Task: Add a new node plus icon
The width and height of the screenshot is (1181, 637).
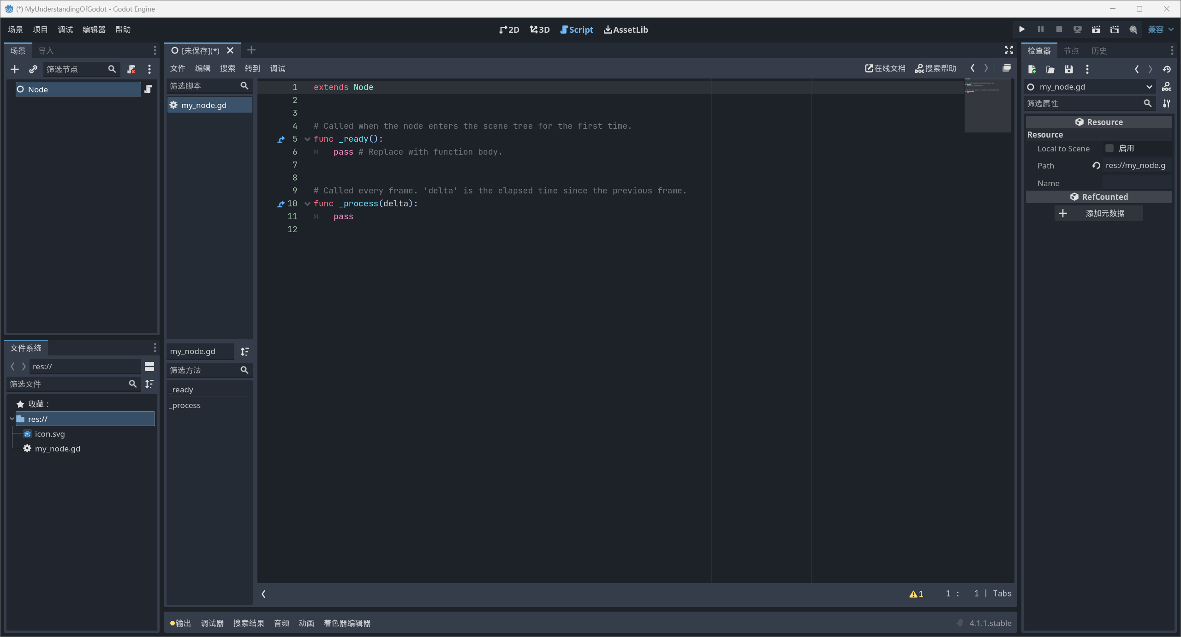Action: click(x=15, y=69)
